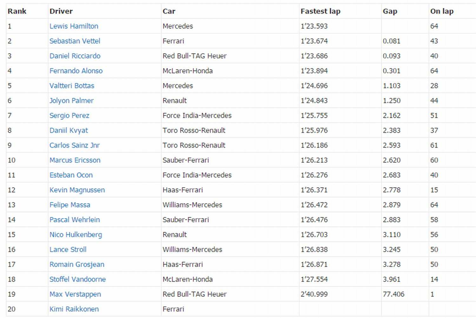
Task: Click the Esteban Ocon link
Action: (x=71, y=175)
